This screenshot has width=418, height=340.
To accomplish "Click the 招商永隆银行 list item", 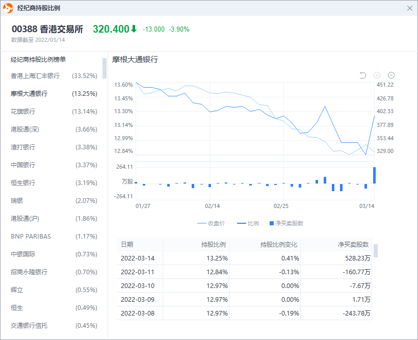I will click(54, 272).
